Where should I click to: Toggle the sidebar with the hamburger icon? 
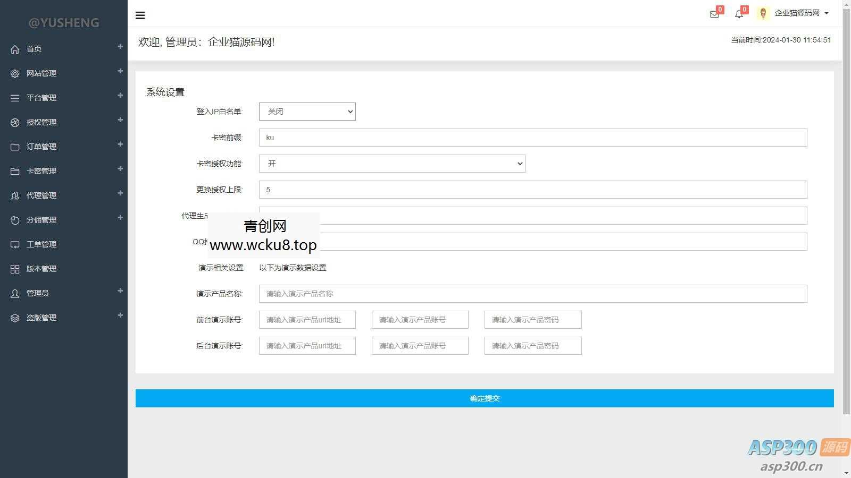140,15
